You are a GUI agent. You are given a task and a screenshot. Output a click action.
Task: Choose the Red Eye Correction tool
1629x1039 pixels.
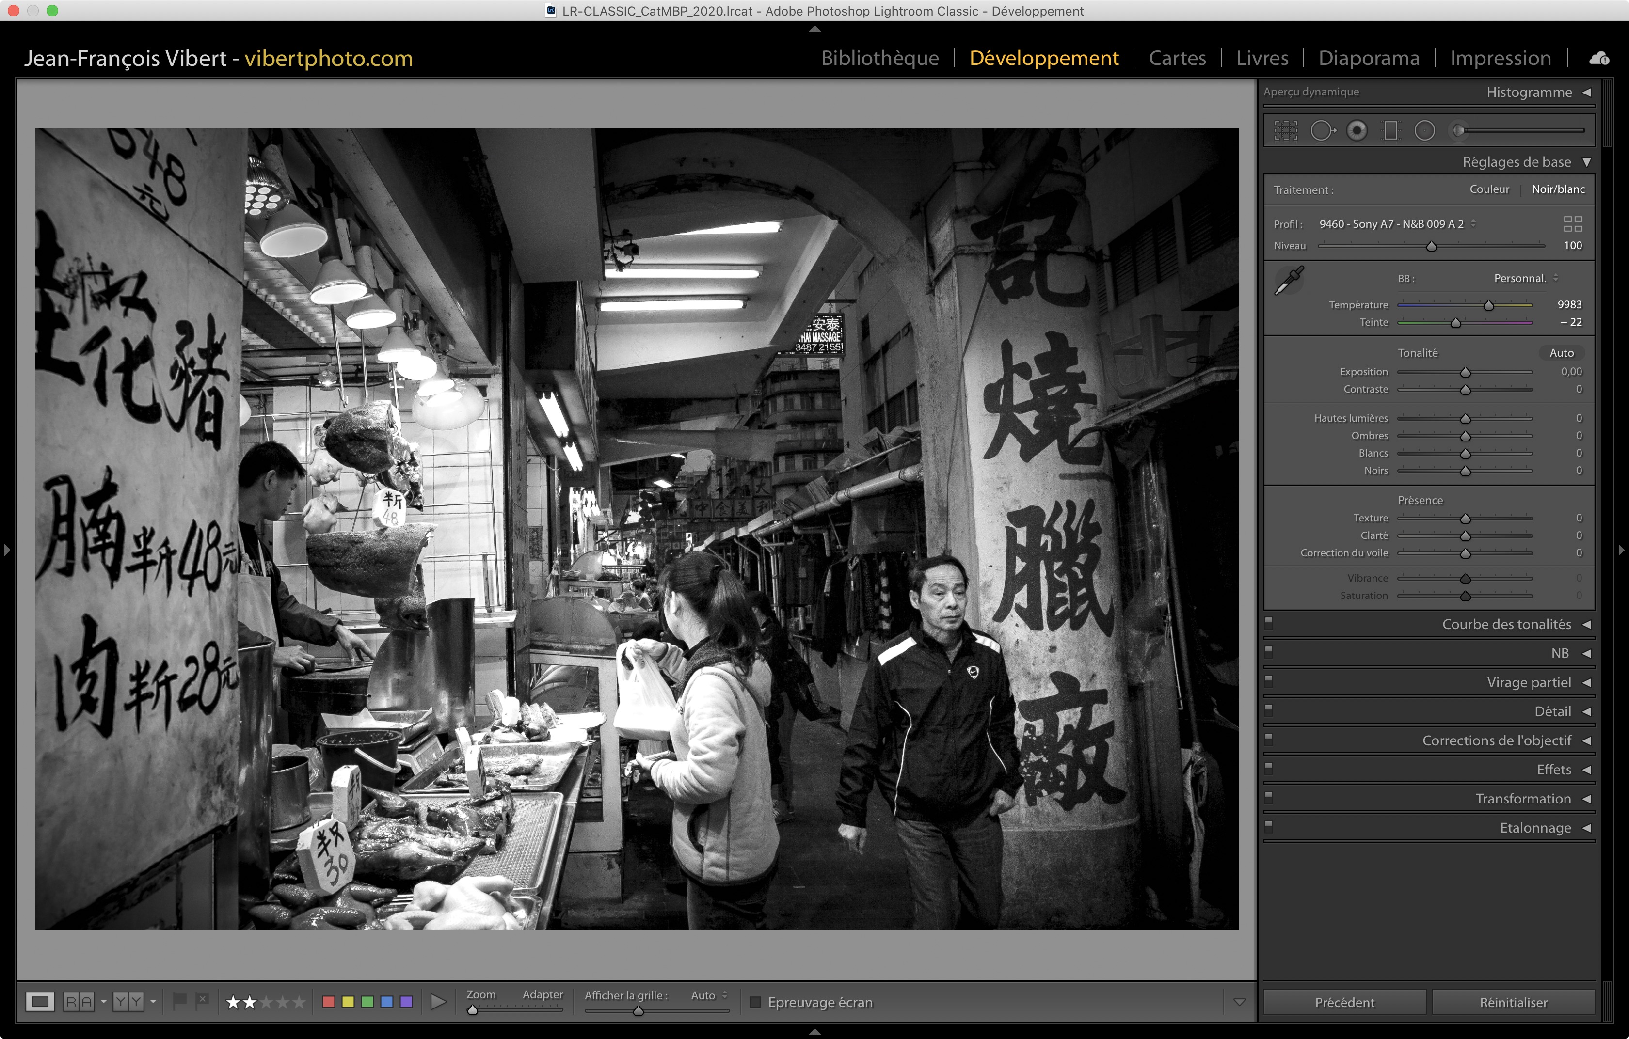tap(1357, 130)
